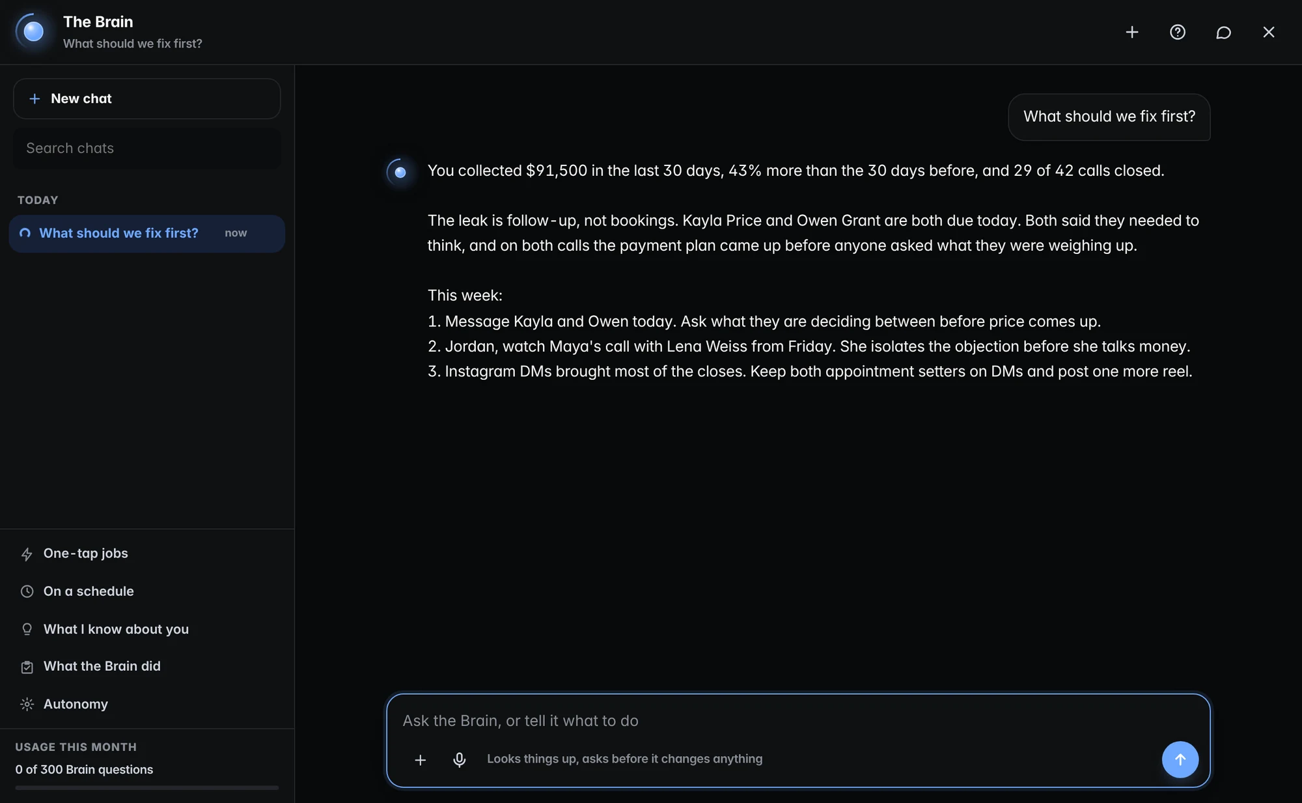
Task: Click the 'now' timestamp on the chat row
Action: click(236, 233)
